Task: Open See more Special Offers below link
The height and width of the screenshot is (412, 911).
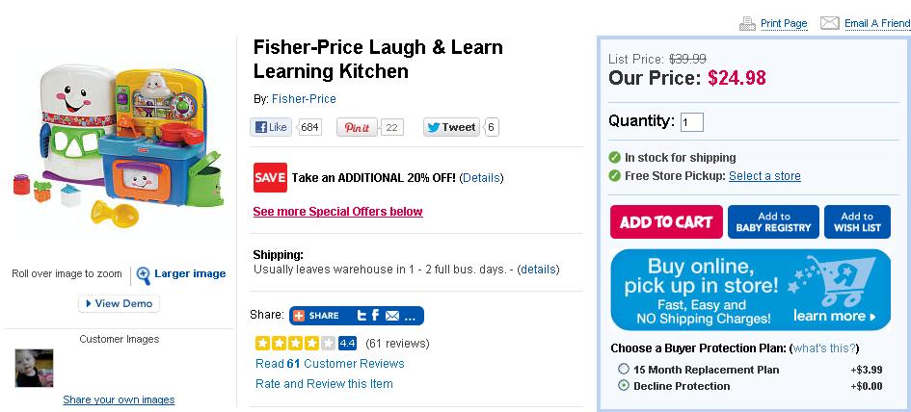Action: click(x=337, y=212)
